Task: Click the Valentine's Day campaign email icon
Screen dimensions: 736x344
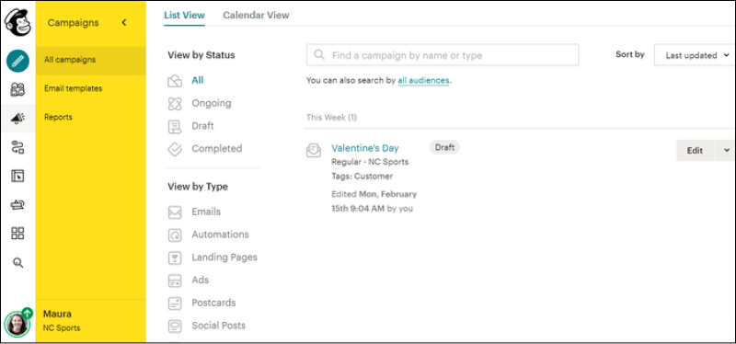Action: tap(314, 150)
